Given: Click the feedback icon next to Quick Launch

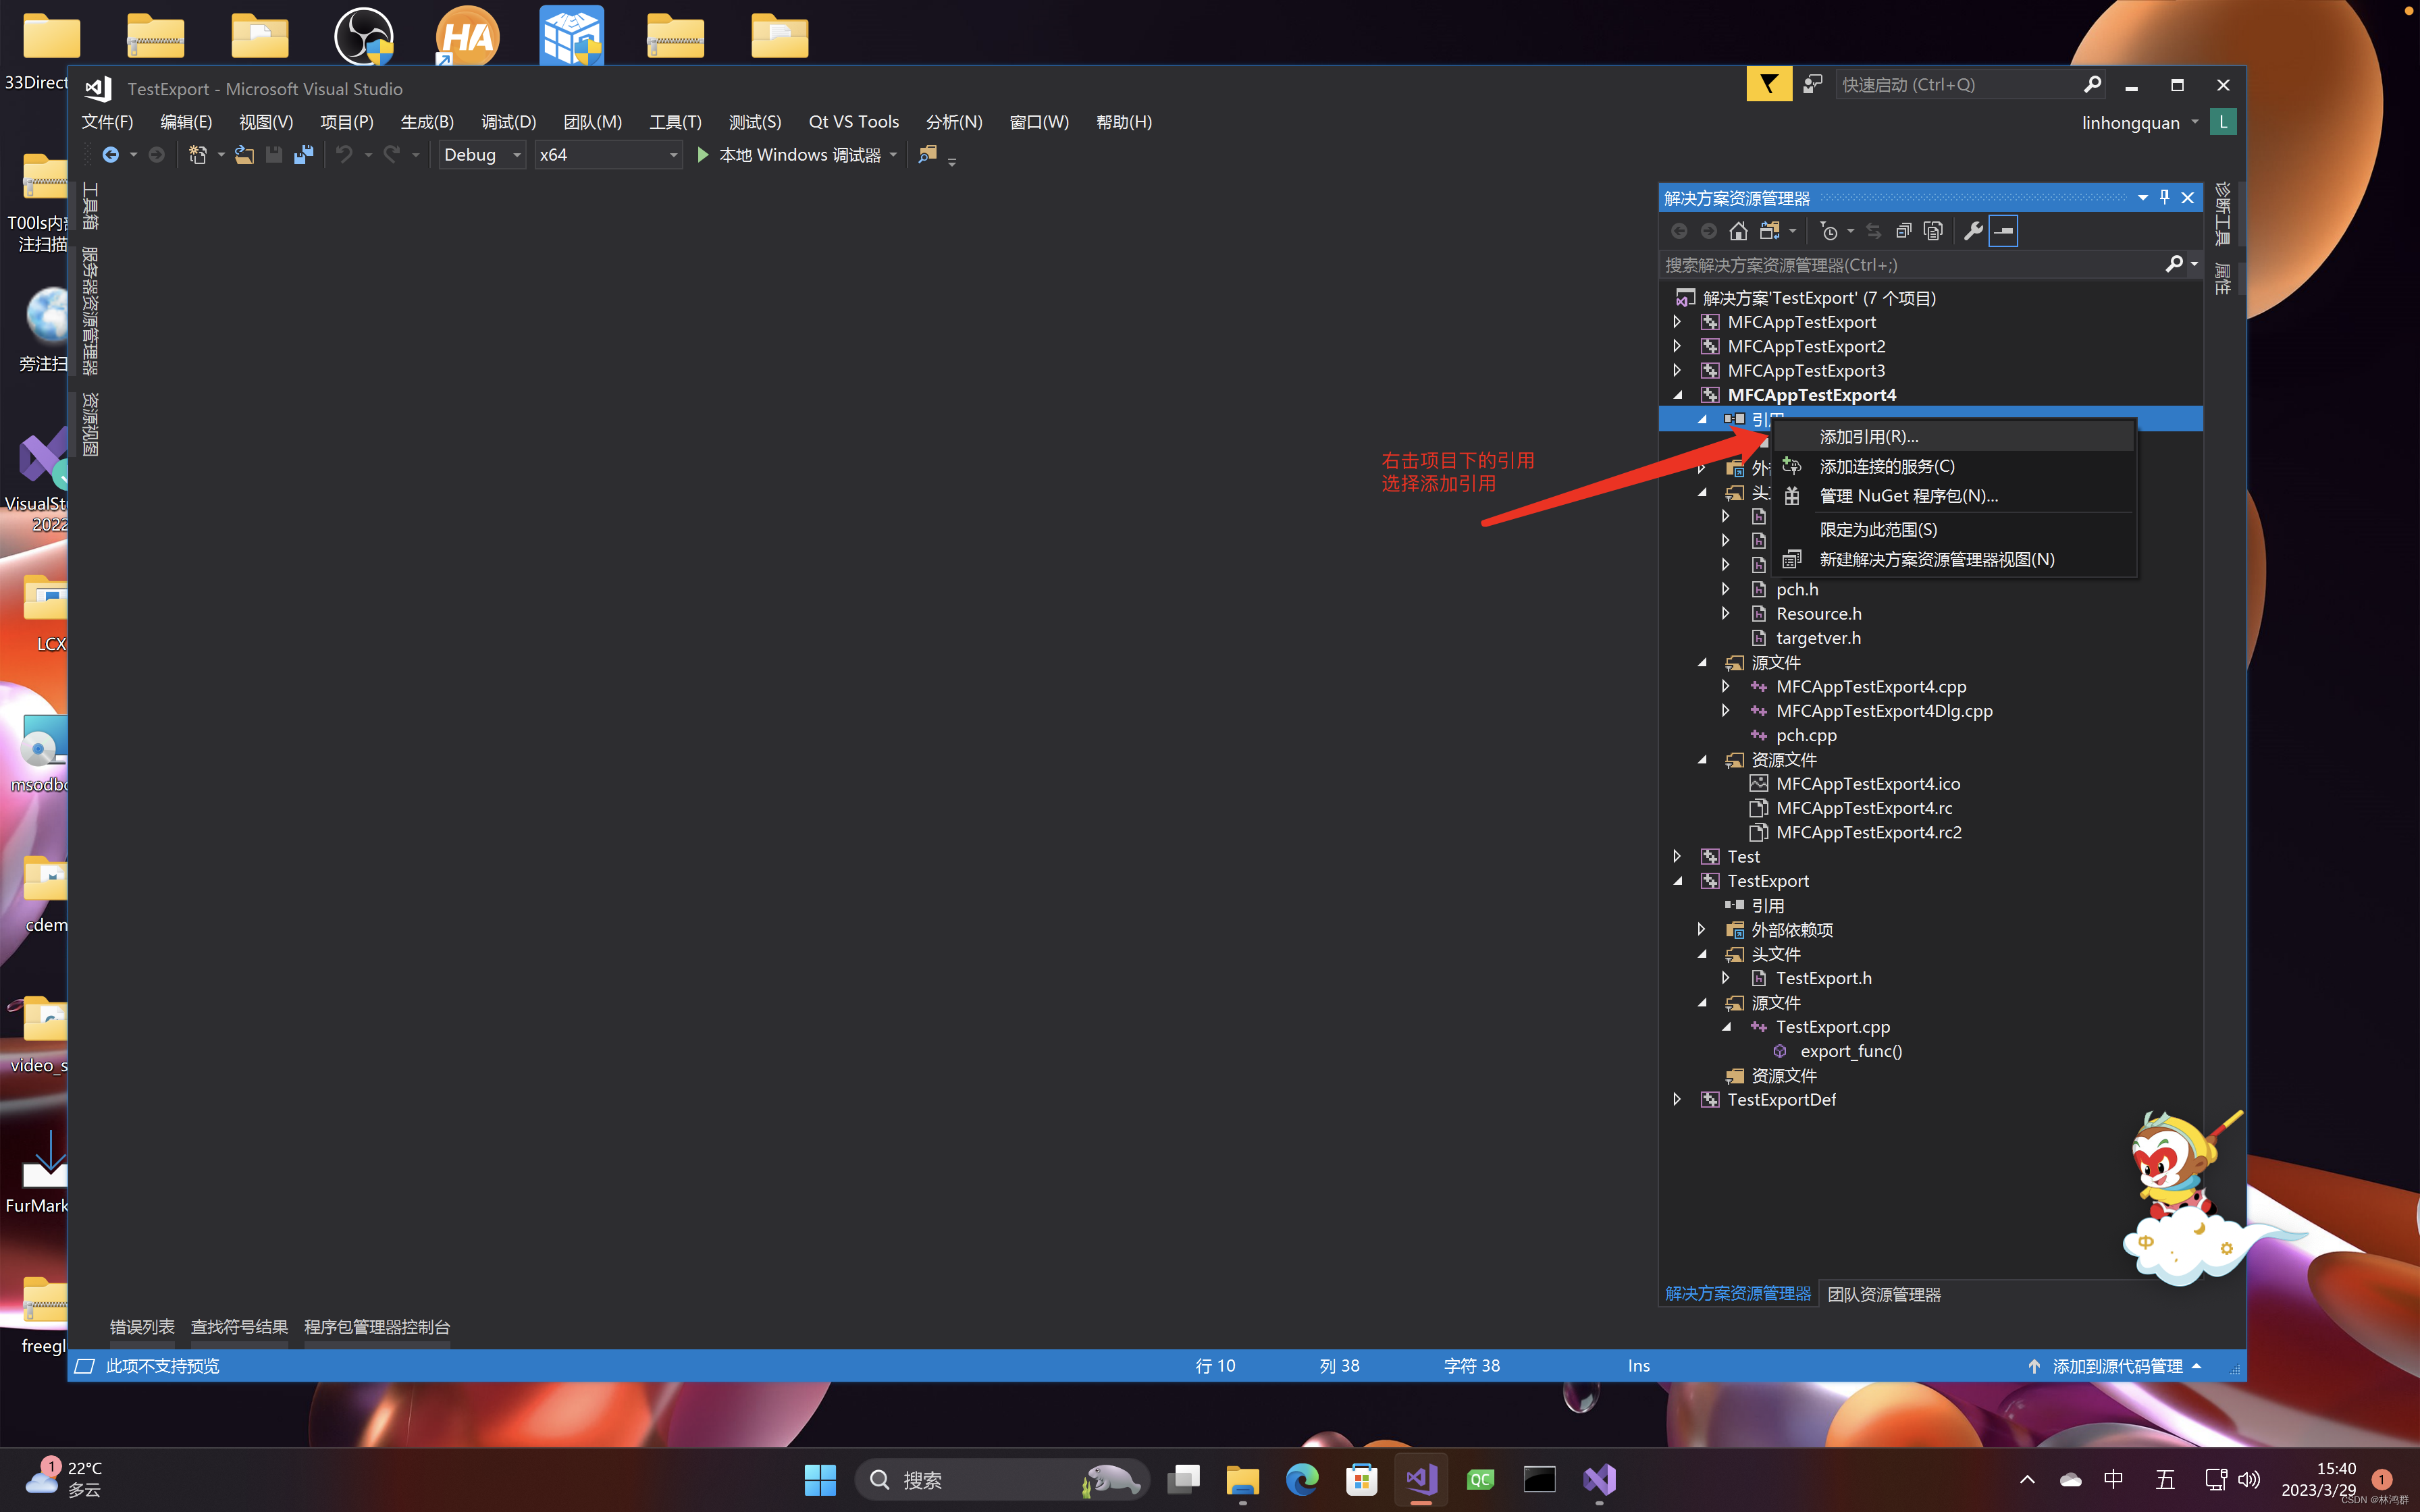Looking at the screenshot, I should 1812,85.
